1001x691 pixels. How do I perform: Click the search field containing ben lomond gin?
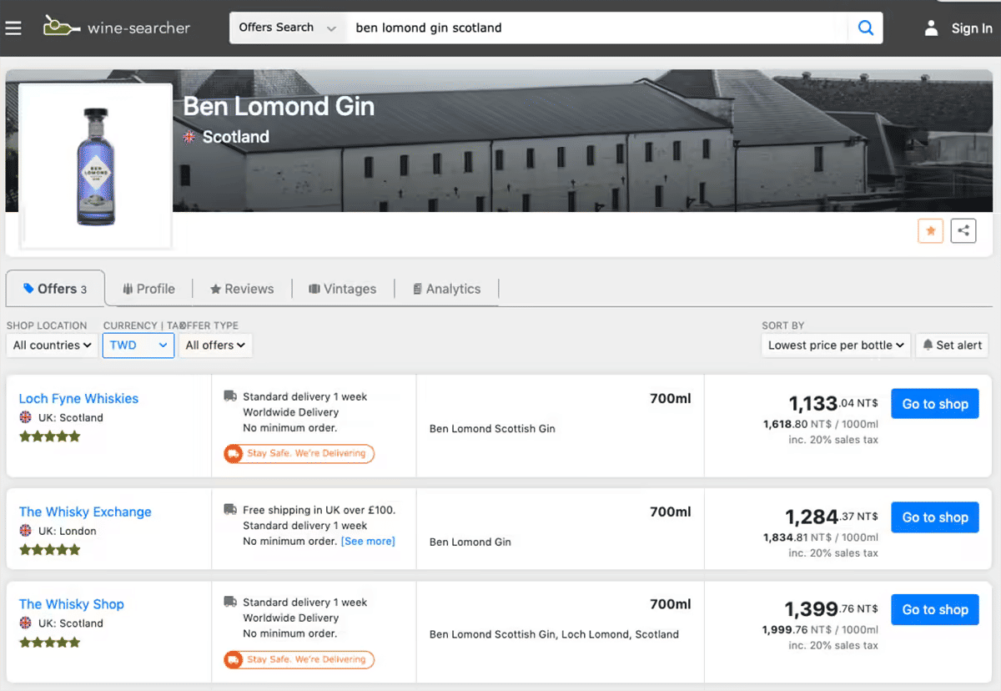(x=596, y=28)
